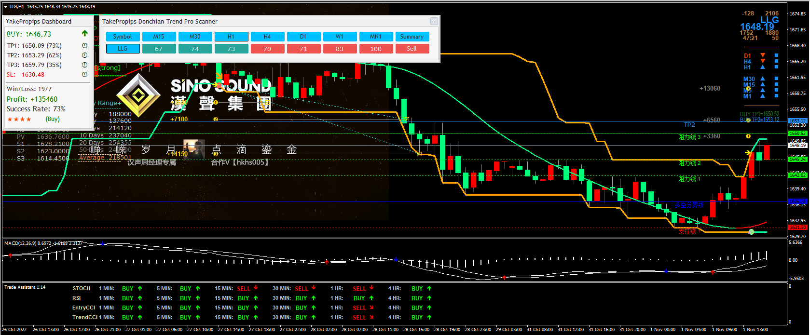Select the MN1 timeframe button
This screenshot has width=810, height=335.
click(x=376, y=37)
